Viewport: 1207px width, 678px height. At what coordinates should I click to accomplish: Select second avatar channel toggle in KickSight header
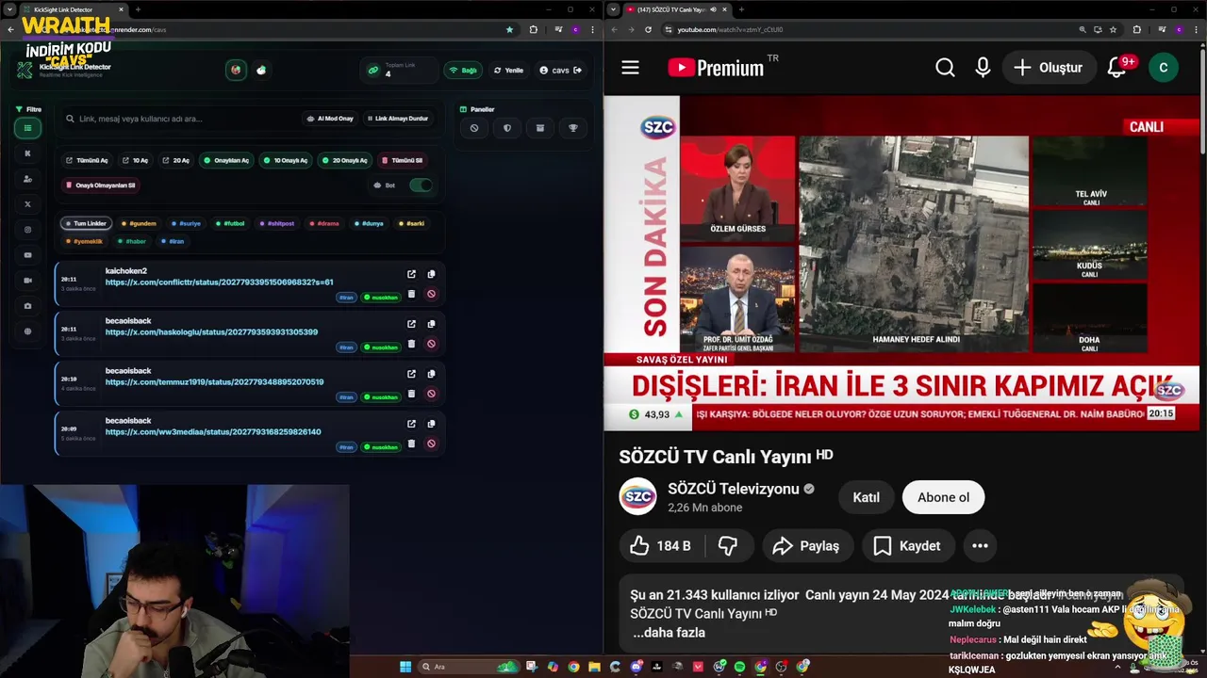point(261,70)
